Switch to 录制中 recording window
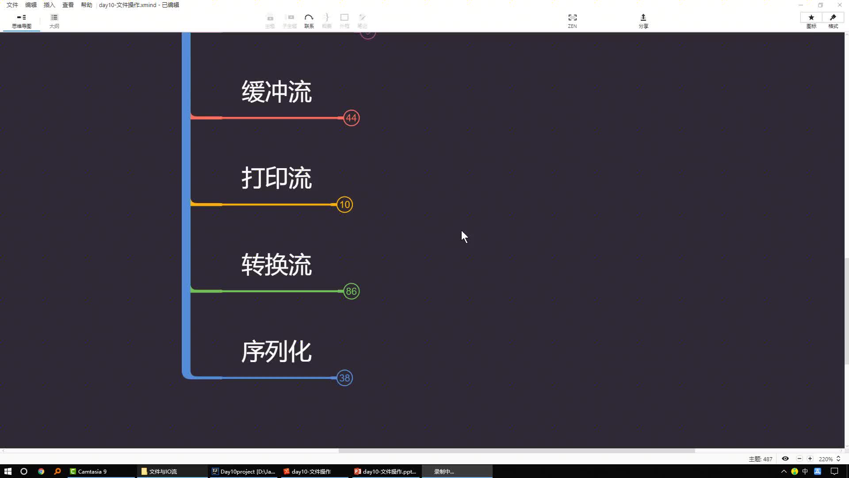Viewport: 849px width, 478px height. (x=457, y=471)
